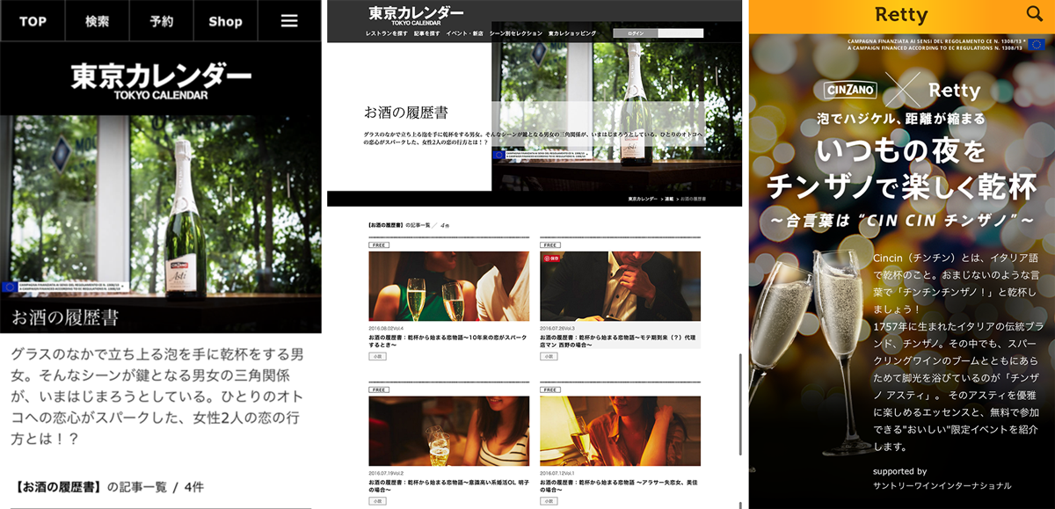This screenshot has width=1055, height=509.
Task: Click the 東京カレンダー logo on mobile site
Action: 160,82
